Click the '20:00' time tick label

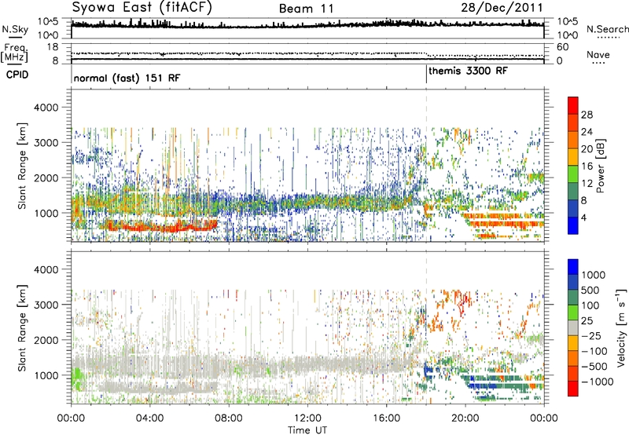tap(465, 419)
